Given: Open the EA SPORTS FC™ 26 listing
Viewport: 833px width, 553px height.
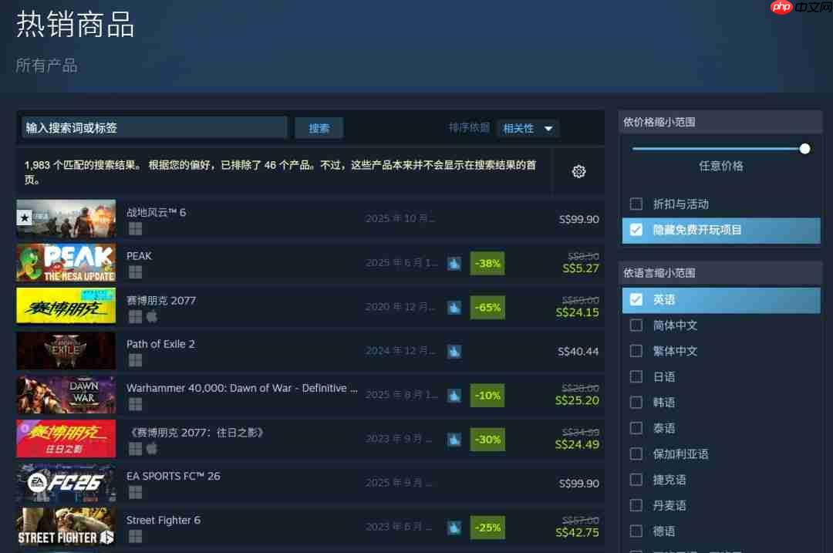Looking at the screenshot, I should [x=171, y=476].
